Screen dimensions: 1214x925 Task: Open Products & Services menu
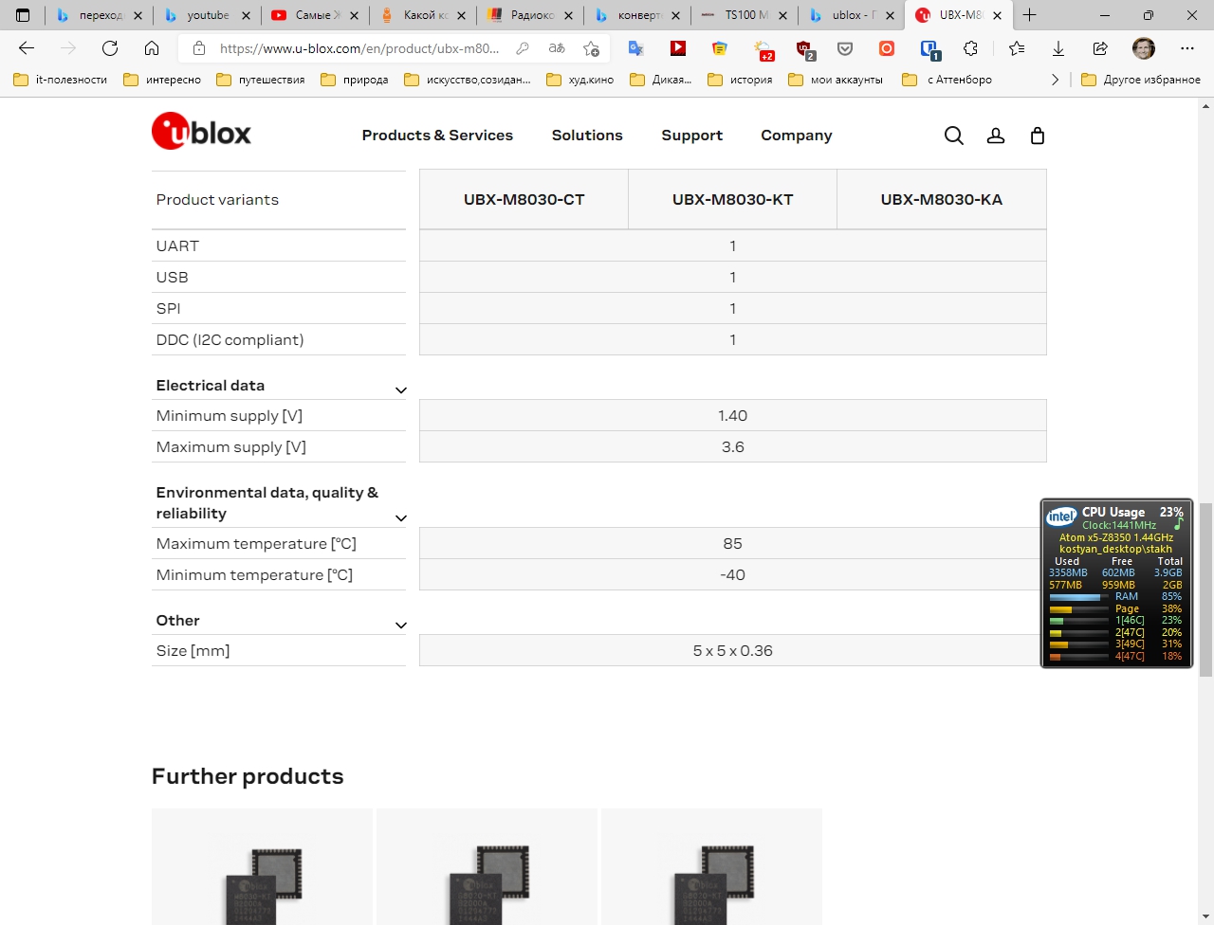pyautogui.click(x=437, y=136)
